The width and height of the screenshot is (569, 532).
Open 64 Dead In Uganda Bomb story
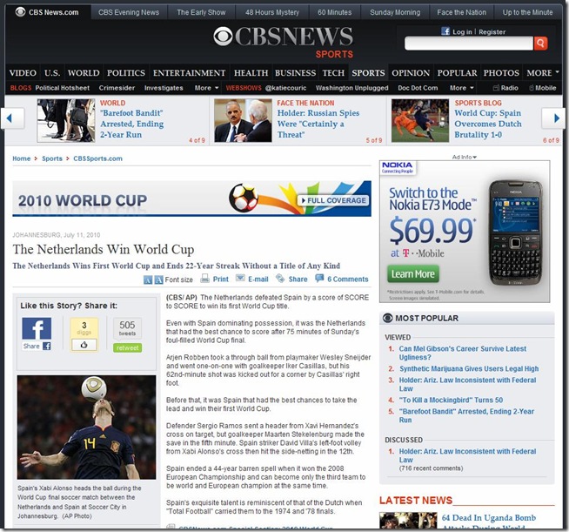click(488, 522)
